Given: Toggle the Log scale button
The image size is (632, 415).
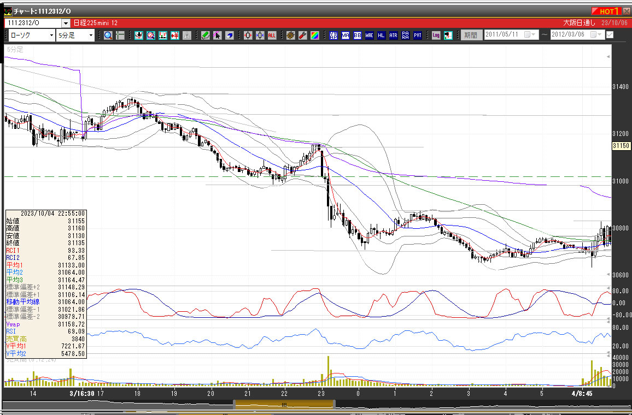Looking at the screenshot, I should coord(436,35).
